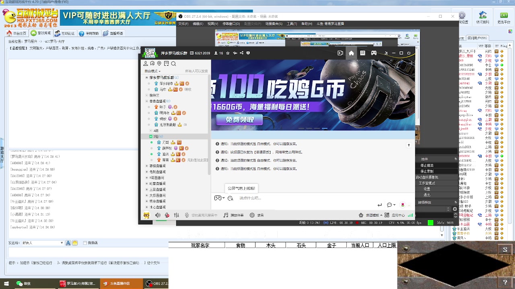Open OBS 编辑(E) menu
Screen dimensions: 515x289
click(198, 24)
